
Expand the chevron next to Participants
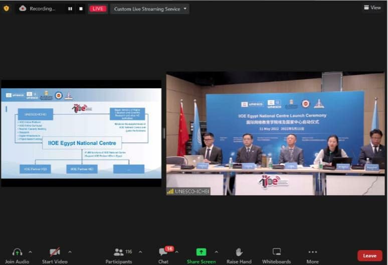point(140,252)
